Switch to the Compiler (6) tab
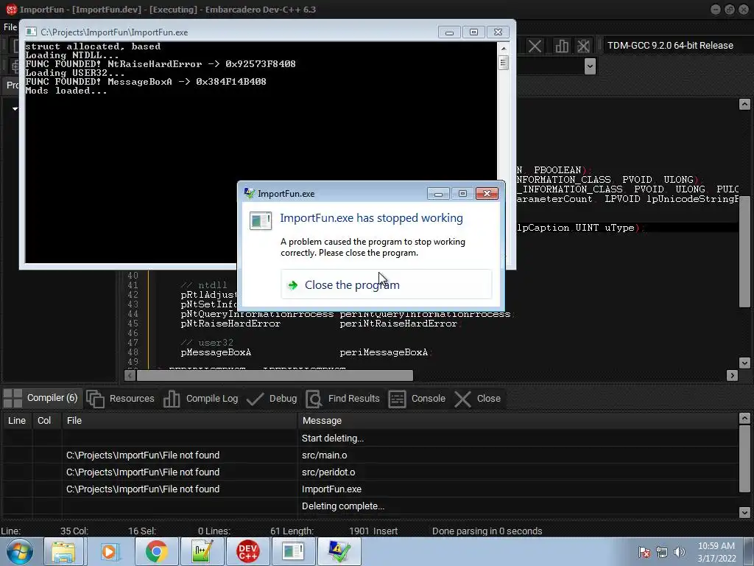This screenshot has height=566, width=754. tap(41, 398)
